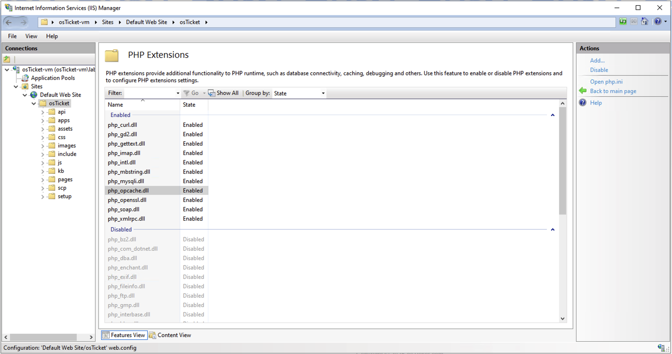672x354 pixels.
Task: Switch to Features View tab
Action: click(123, 335)
